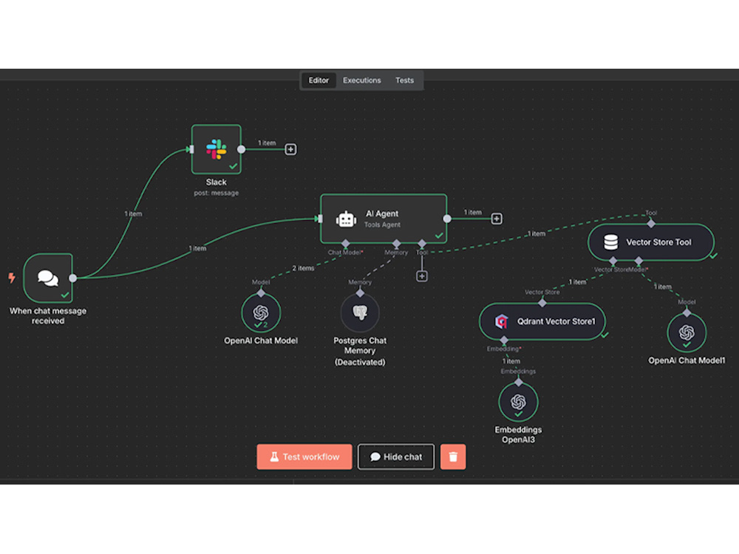Select the OpenAI Chat Model1 node

(x=687, y=332)
